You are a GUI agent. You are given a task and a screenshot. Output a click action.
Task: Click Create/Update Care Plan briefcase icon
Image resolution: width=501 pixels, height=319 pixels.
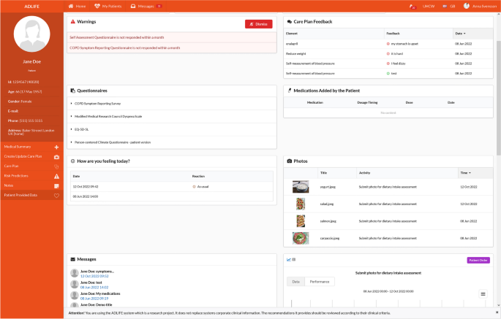[56, 157]
